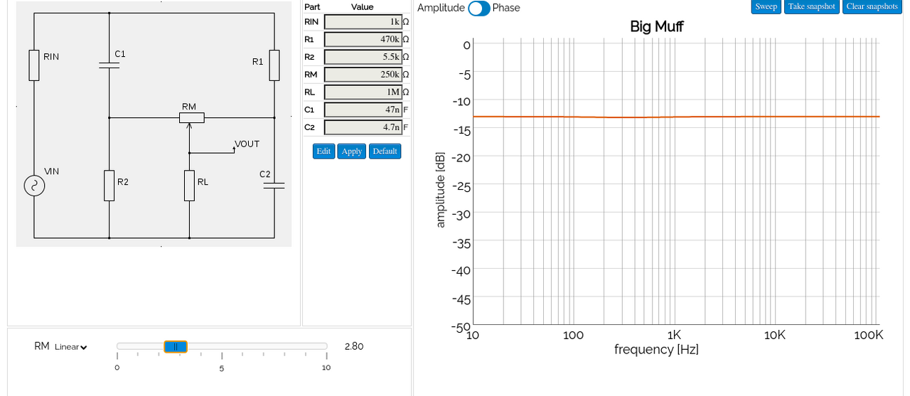
Task: Click the RL resistor symbol
Action: [x=189, y=185]
